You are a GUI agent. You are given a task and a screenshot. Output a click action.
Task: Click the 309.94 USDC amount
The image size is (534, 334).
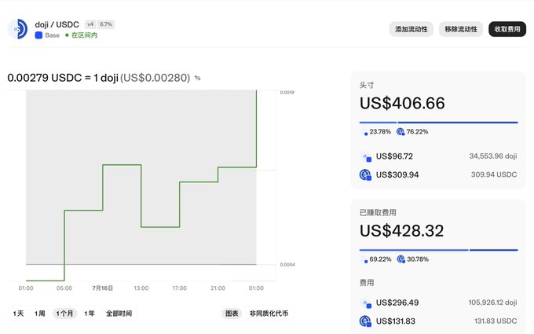click(494, 174)
